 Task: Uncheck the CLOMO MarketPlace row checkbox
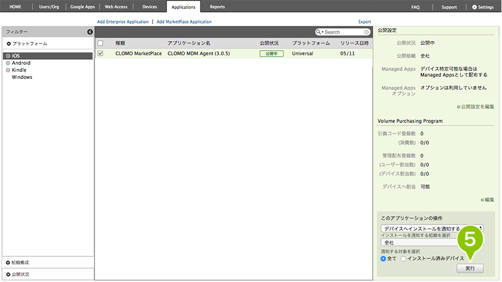(x=101, y=54)
